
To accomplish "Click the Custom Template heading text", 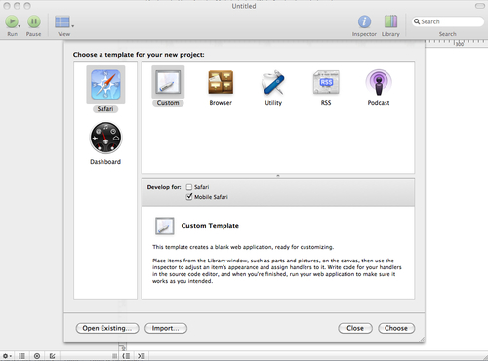I will pos(210,226).
